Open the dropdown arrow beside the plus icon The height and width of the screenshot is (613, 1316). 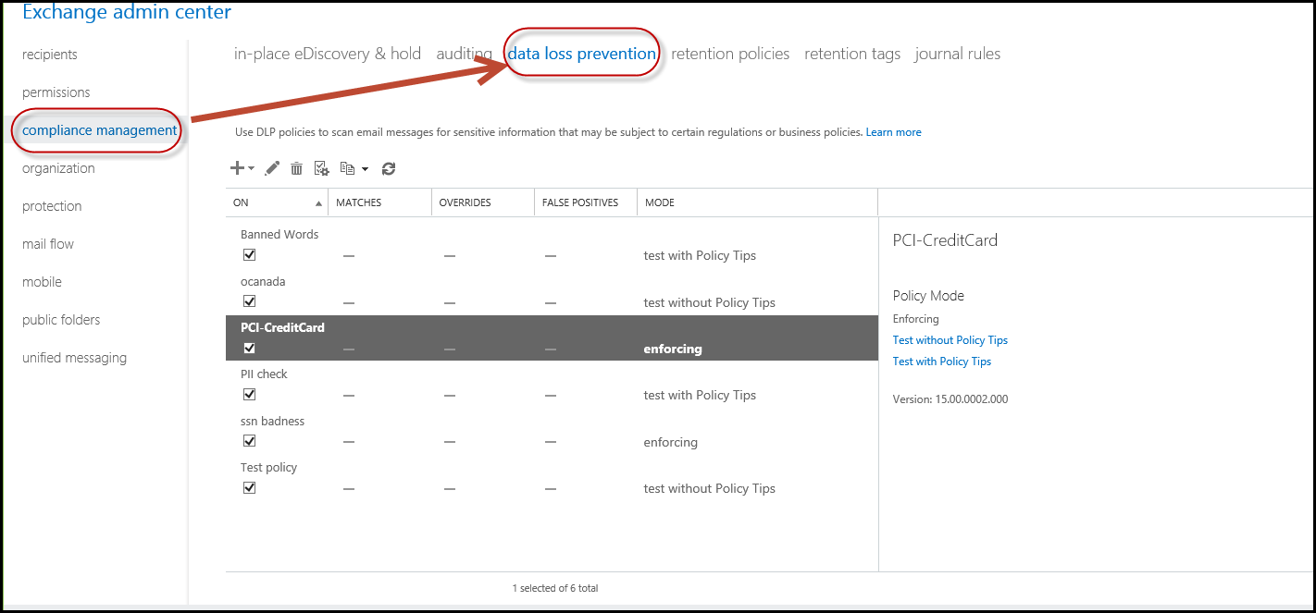pyautogui.click(x=251, y=169)
